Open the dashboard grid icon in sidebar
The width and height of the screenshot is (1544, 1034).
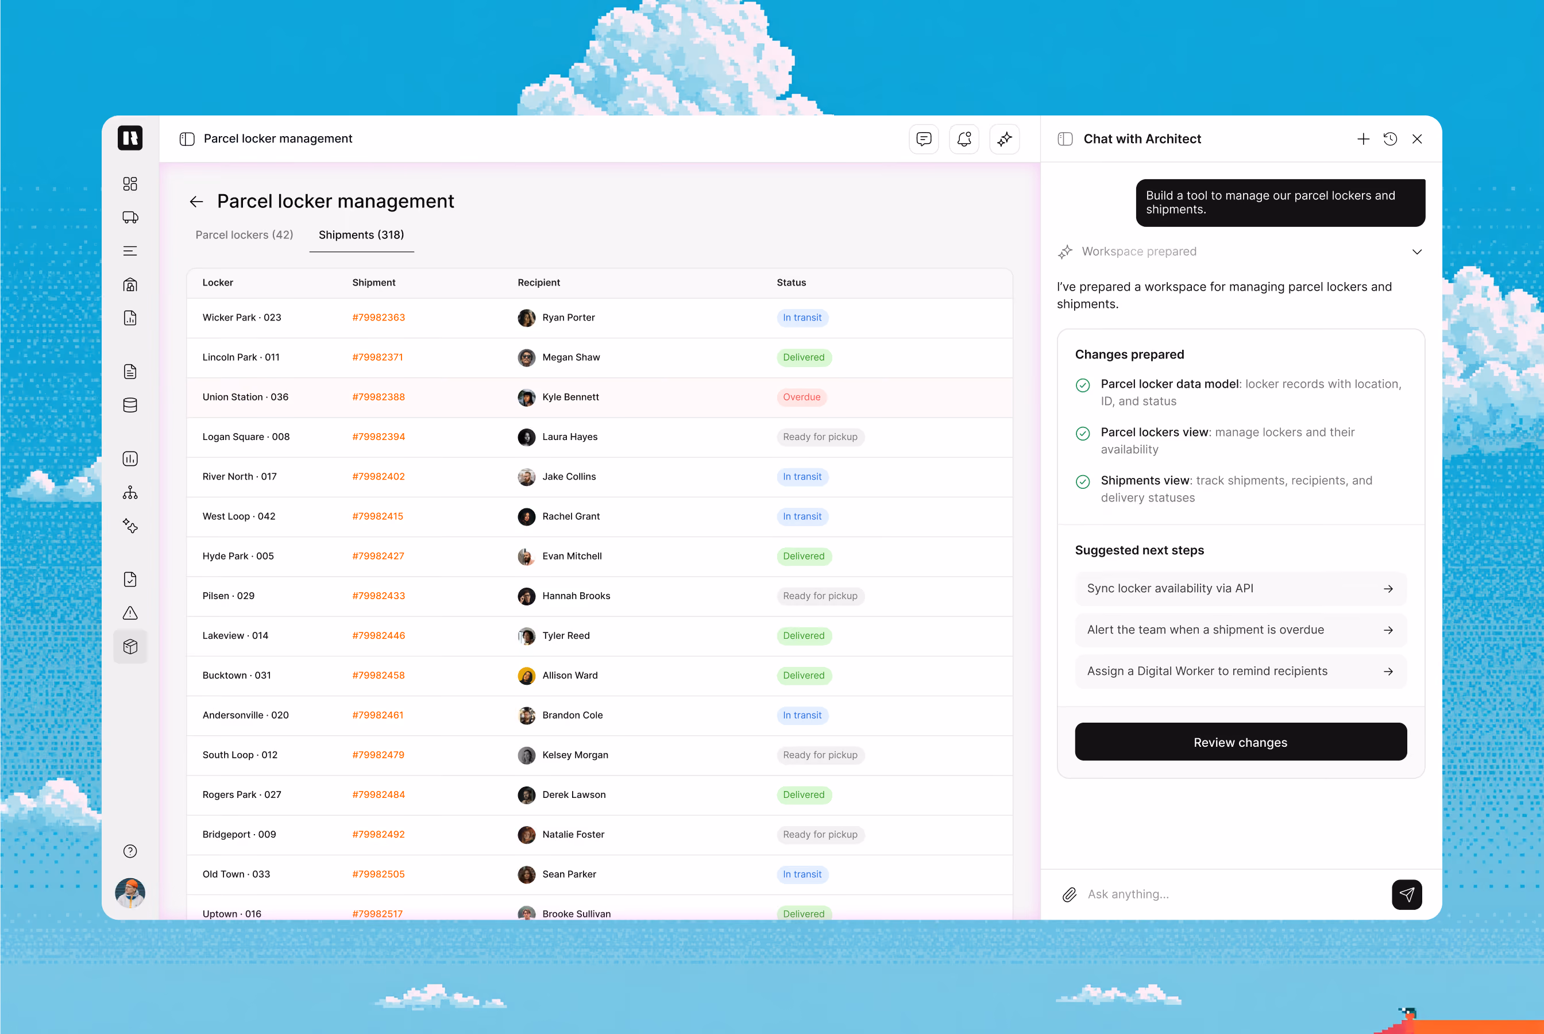point(130,184)
